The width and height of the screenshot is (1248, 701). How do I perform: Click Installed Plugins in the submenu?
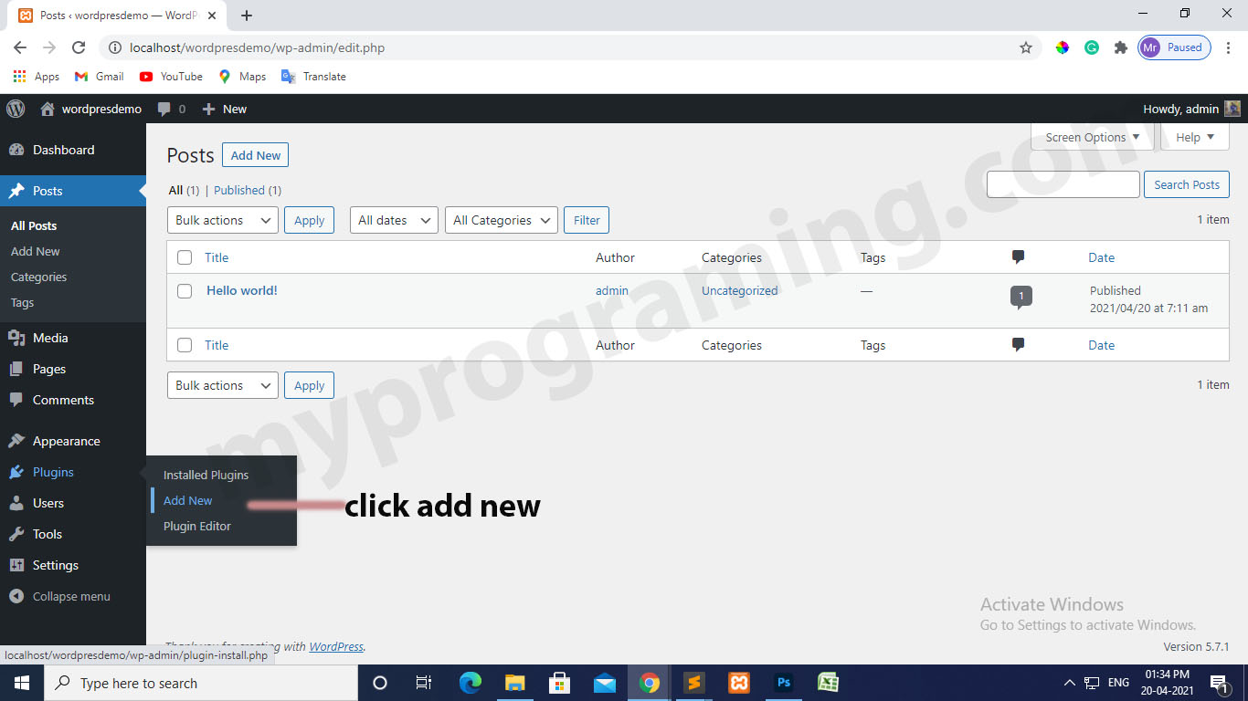[x=205, y=475]
